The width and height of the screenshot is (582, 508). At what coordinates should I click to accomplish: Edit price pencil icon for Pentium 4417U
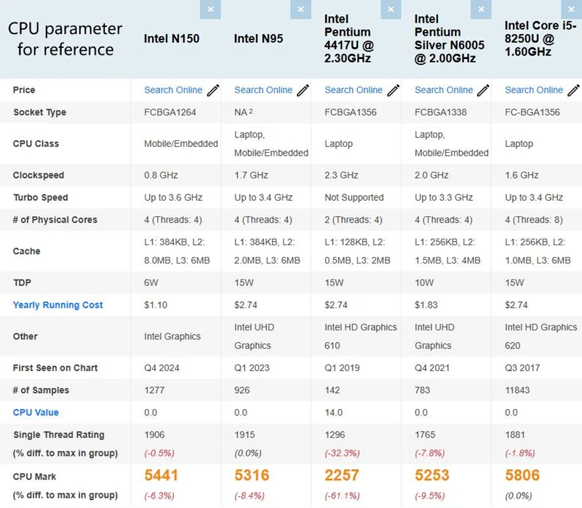pyautogui.click(x=394, y=90)
